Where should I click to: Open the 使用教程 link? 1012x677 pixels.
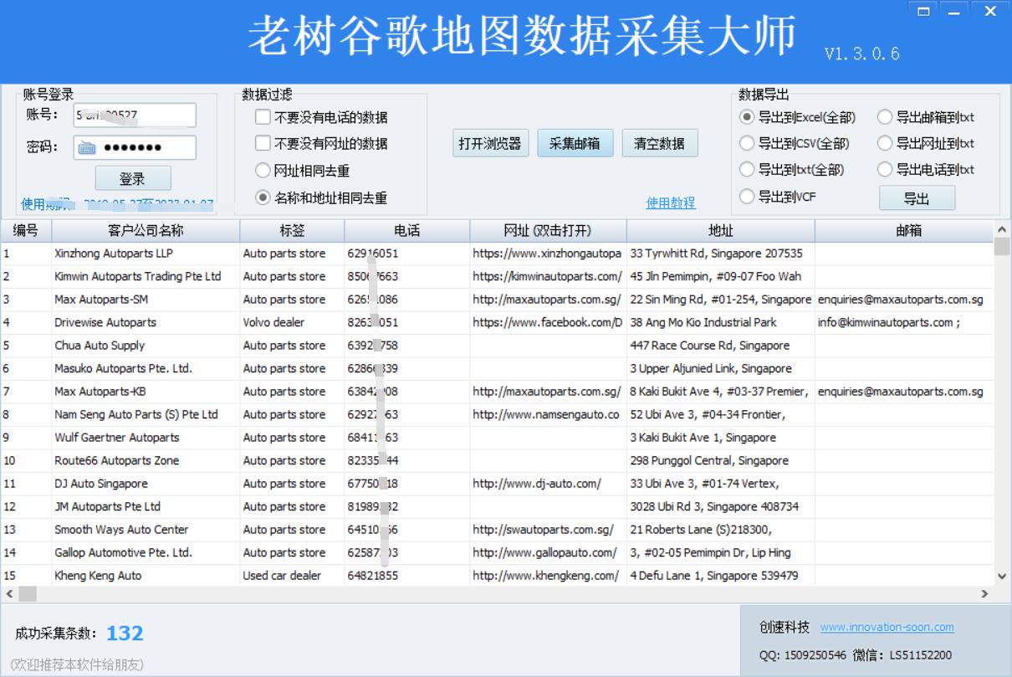point(670,203)
